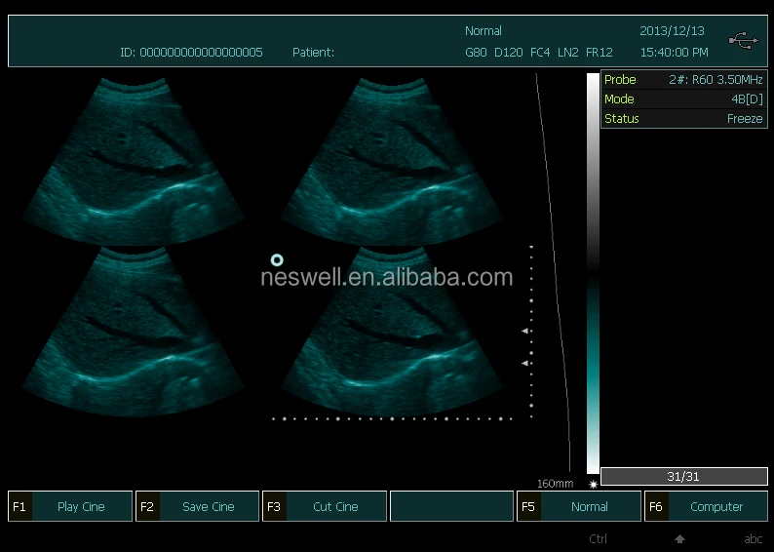
Task: Click the upper focus arrow on depth scale
Action: point(525,331)
